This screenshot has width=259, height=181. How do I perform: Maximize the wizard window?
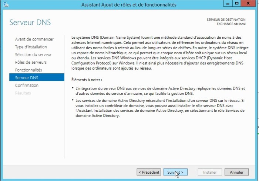coord(236,3)
